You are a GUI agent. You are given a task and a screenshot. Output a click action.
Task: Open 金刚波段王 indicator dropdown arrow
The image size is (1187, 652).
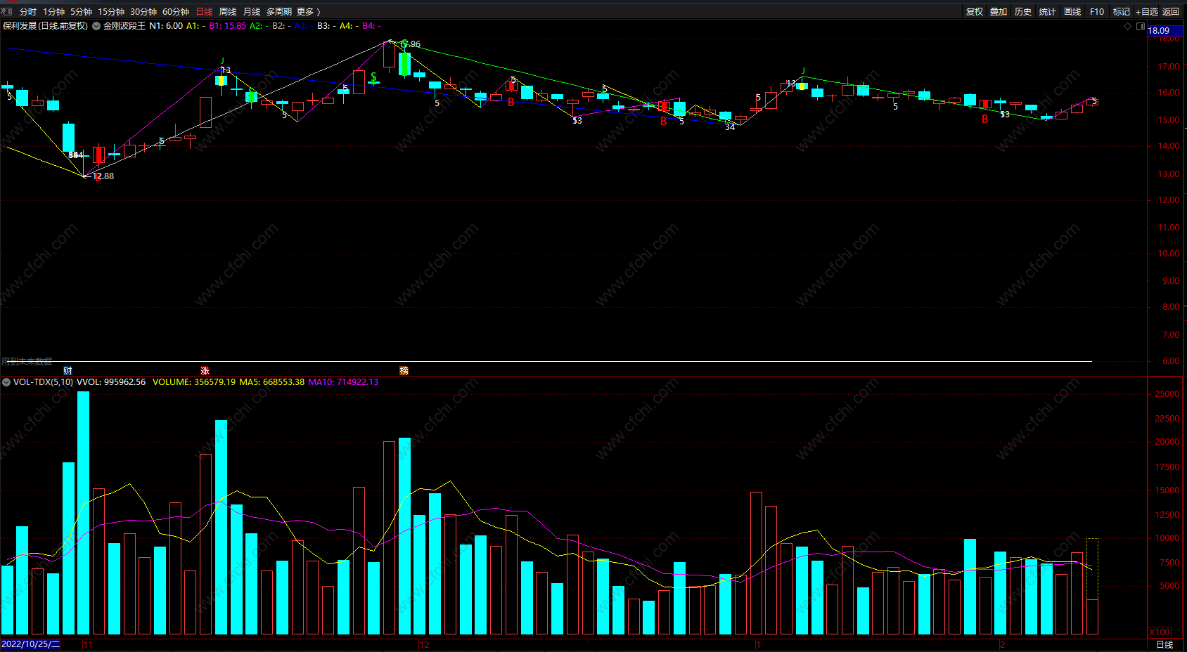pyautogui.click(x=96, y=26)
